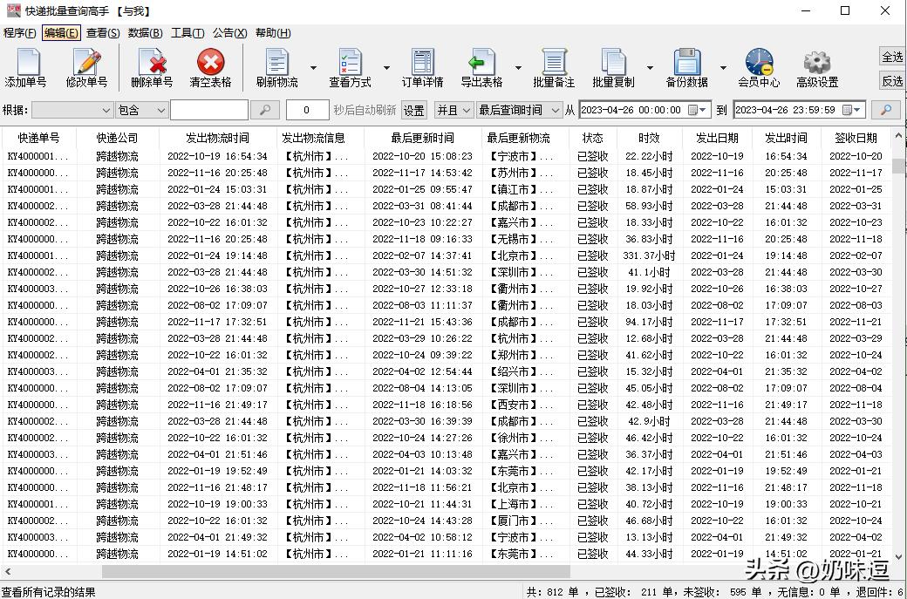Click the 设置 auto-refresh button
Image resolution: width=907 pixels, height=599 pixels.
[x=413, y=110]
